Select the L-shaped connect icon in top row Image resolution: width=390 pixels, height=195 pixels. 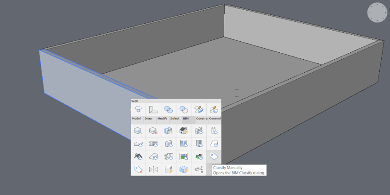pos(153,109)
